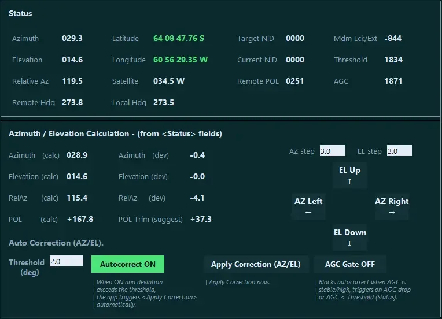Screen dimensions: 442x319
Task: Select the Latitude value 64 08 47.76 S
Action: pos(179,38)
